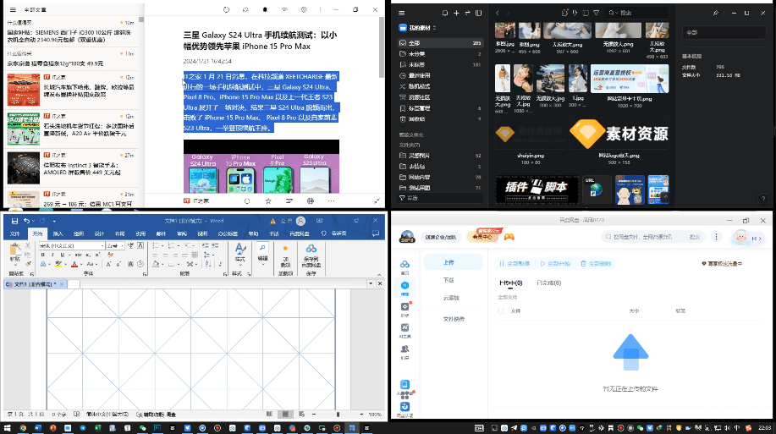
Task: Click the plus (add) icon in the asset manager toolbar
Action: (x=456, y=13)
